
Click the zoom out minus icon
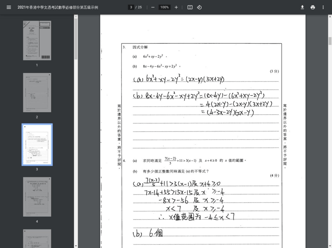coord(153,7)
